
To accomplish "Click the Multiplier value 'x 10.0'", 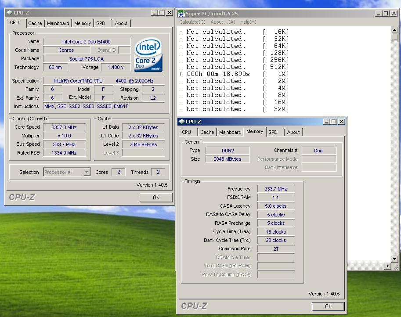I will [x=64, y=136].
